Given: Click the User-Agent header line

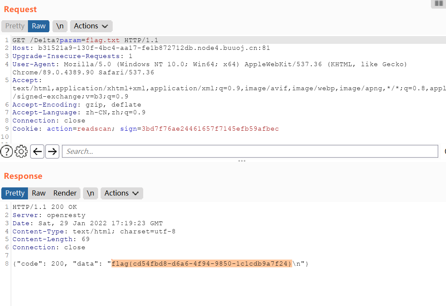Looking at the screenshot, I should [209, 64].
